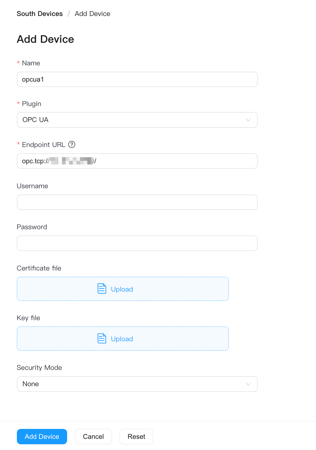Click the document icon in Certificate file upload area

pyautogui.click(x=102, y=289)
